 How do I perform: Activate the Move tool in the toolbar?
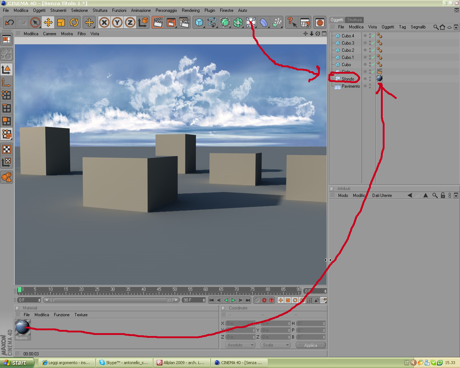(x=48, y=23)
